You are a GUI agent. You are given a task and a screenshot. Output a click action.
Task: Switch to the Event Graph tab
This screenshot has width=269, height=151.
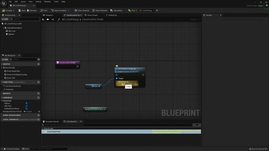click(x=91, y=15)
